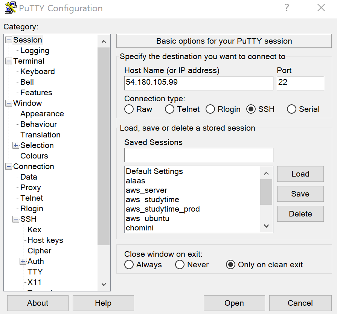Screen dimensions: 337x314
Task: Collapse the Connection tree node
Action: point(9,166)
